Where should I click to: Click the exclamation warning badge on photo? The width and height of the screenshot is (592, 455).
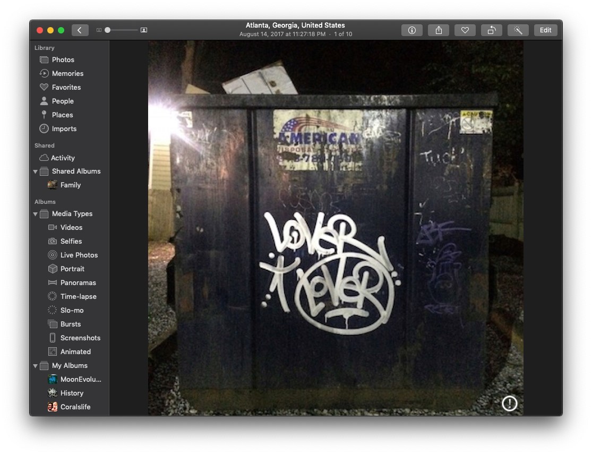click(509, 404)
